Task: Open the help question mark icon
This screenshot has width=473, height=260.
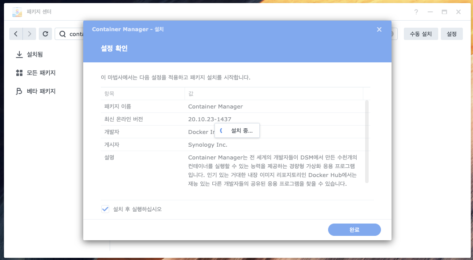Action: click(416, 12)
